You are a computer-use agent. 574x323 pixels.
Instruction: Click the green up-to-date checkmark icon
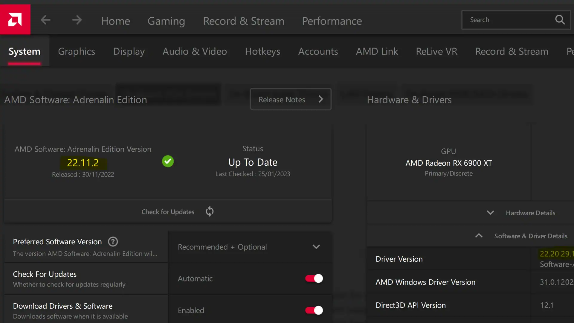(168, 161)
